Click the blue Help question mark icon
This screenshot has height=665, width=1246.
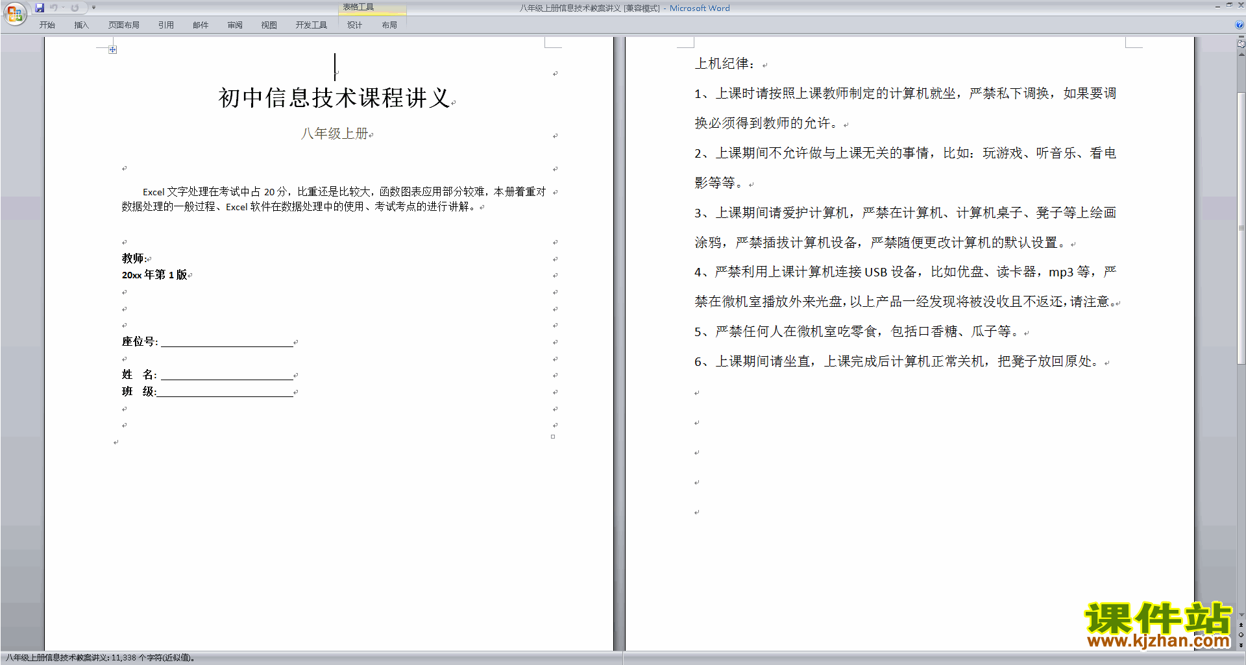(x=1240, y=25)
